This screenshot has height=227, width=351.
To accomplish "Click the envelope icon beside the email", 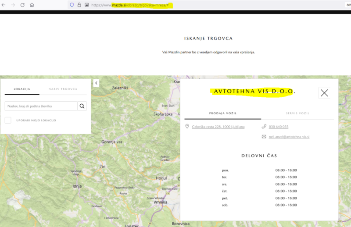I will (x=264, y=137).
